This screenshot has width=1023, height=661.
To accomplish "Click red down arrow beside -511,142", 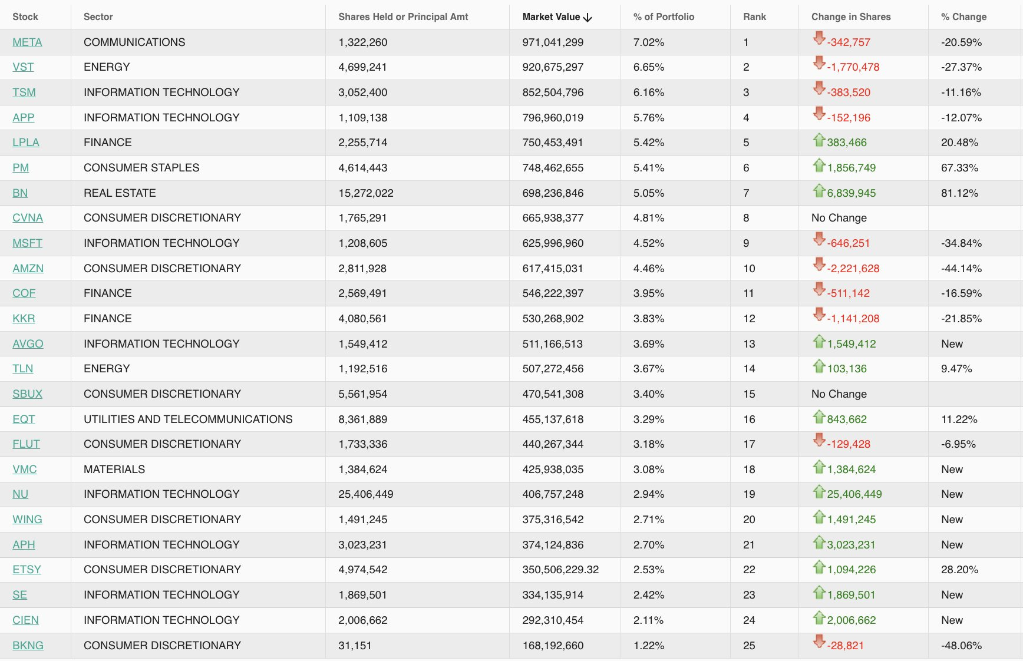I will (819, 289).
